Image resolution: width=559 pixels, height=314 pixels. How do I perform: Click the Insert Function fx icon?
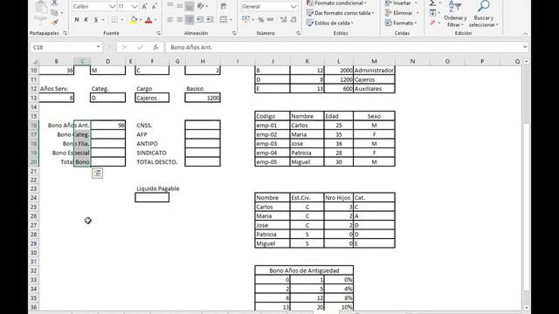[x=155, y=47]
